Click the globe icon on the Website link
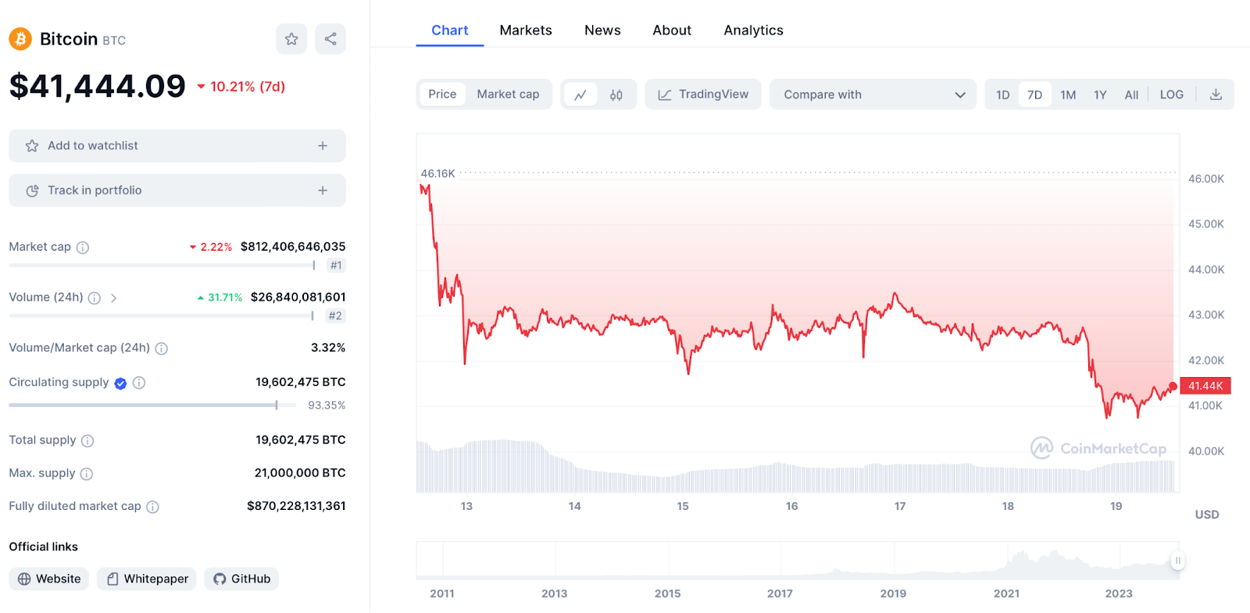The height and width of the screenshot is (613, 1250). pos(24,579)
